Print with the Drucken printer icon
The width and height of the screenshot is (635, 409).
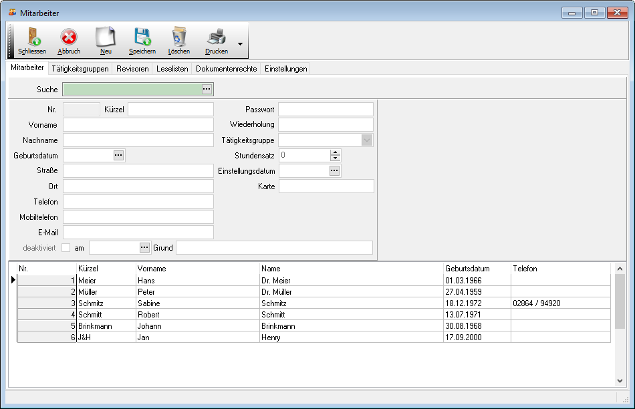[216, 37]
